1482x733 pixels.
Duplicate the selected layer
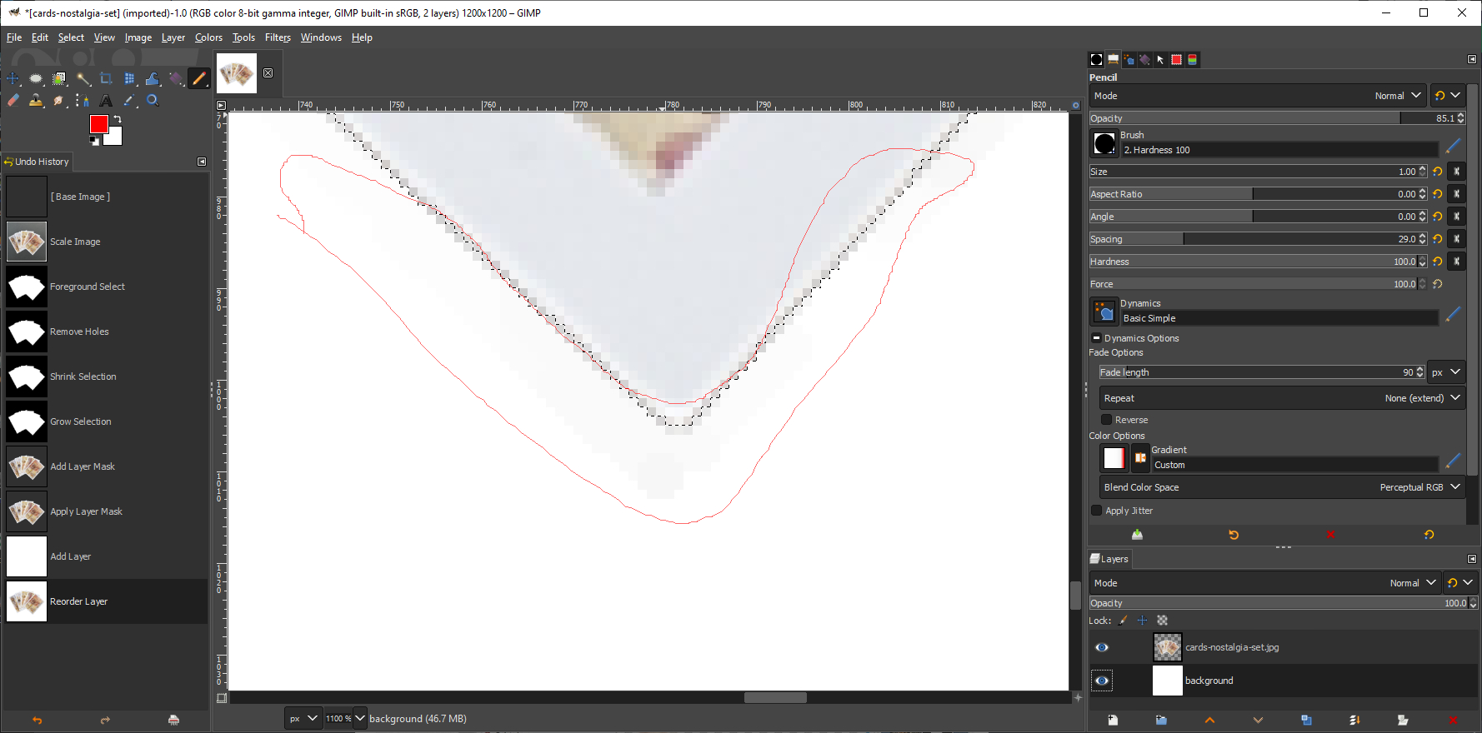1306,720
